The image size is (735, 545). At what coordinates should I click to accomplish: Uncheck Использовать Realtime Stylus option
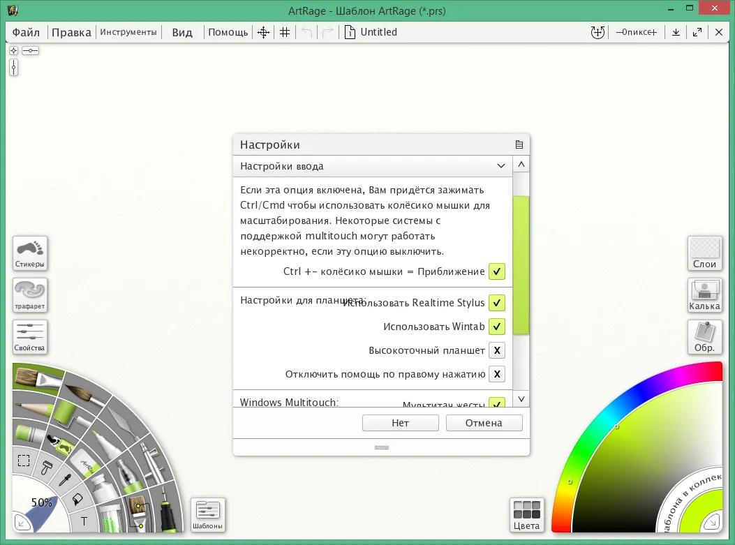tap(497, 303)
